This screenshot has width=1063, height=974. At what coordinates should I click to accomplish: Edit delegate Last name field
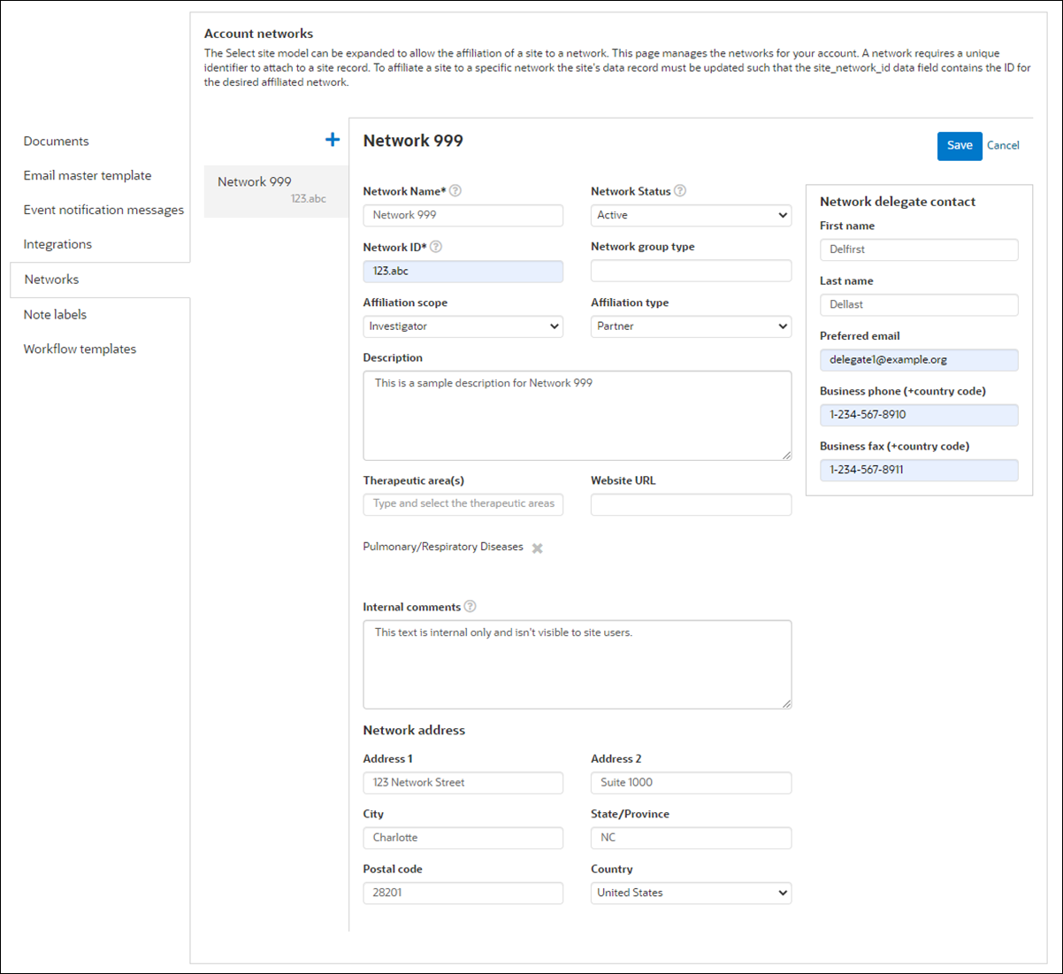pyautogui.click(x=919, y=304)
